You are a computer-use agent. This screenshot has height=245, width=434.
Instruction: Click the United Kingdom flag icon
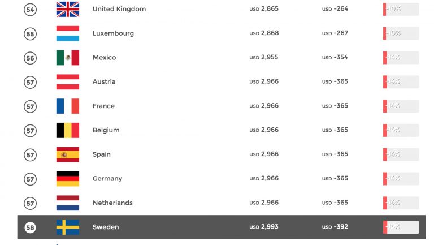pyautogui.click(x=67, y=9)
